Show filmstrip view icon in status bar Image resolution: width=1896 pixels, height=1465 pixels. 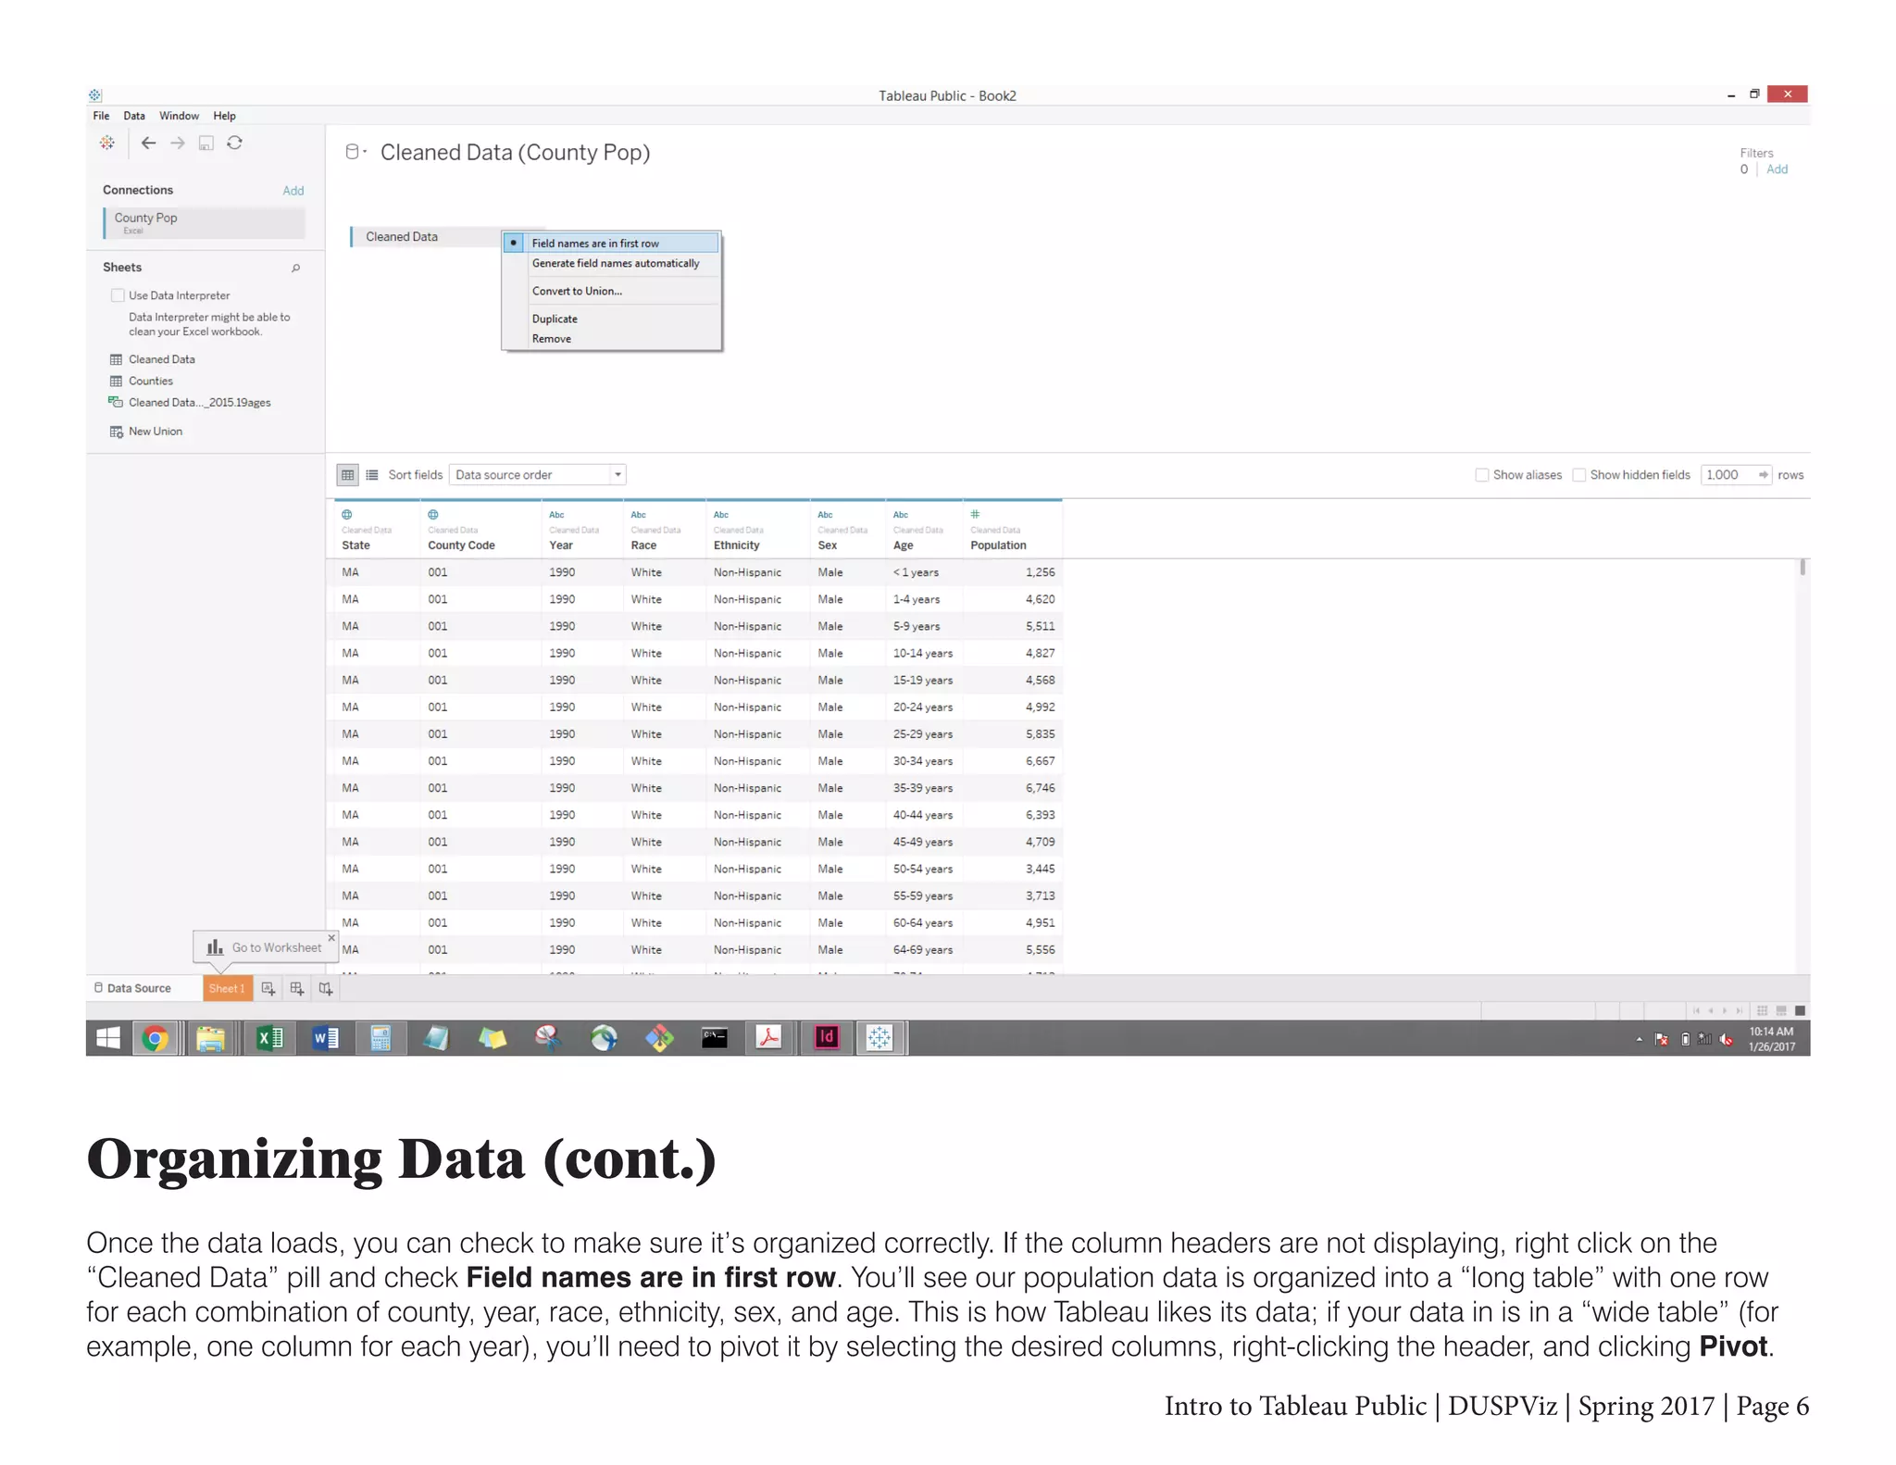coord(1781,1010)
